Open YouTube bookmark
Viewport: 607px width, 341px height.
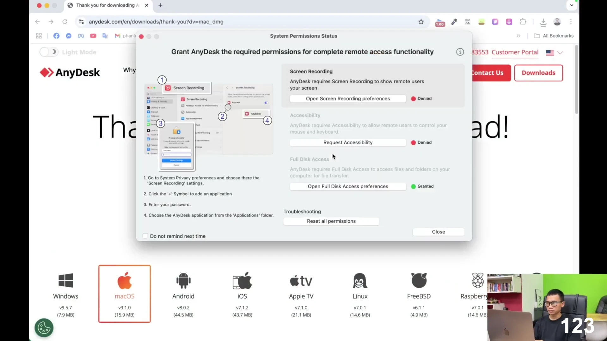coord(93,36)
